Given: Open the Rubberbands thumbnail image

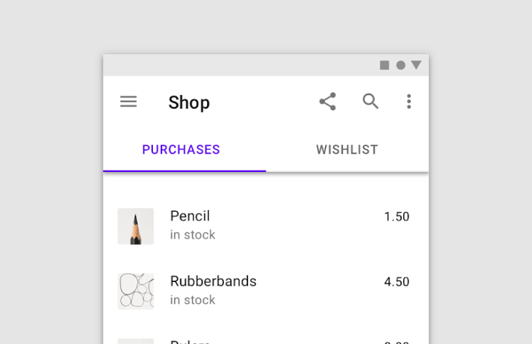Looking at the screenshot, I should 135,291.
